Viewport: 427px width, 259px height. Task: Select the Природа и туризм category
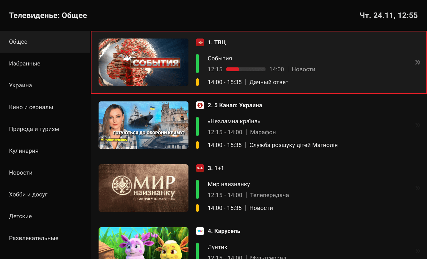45,129
